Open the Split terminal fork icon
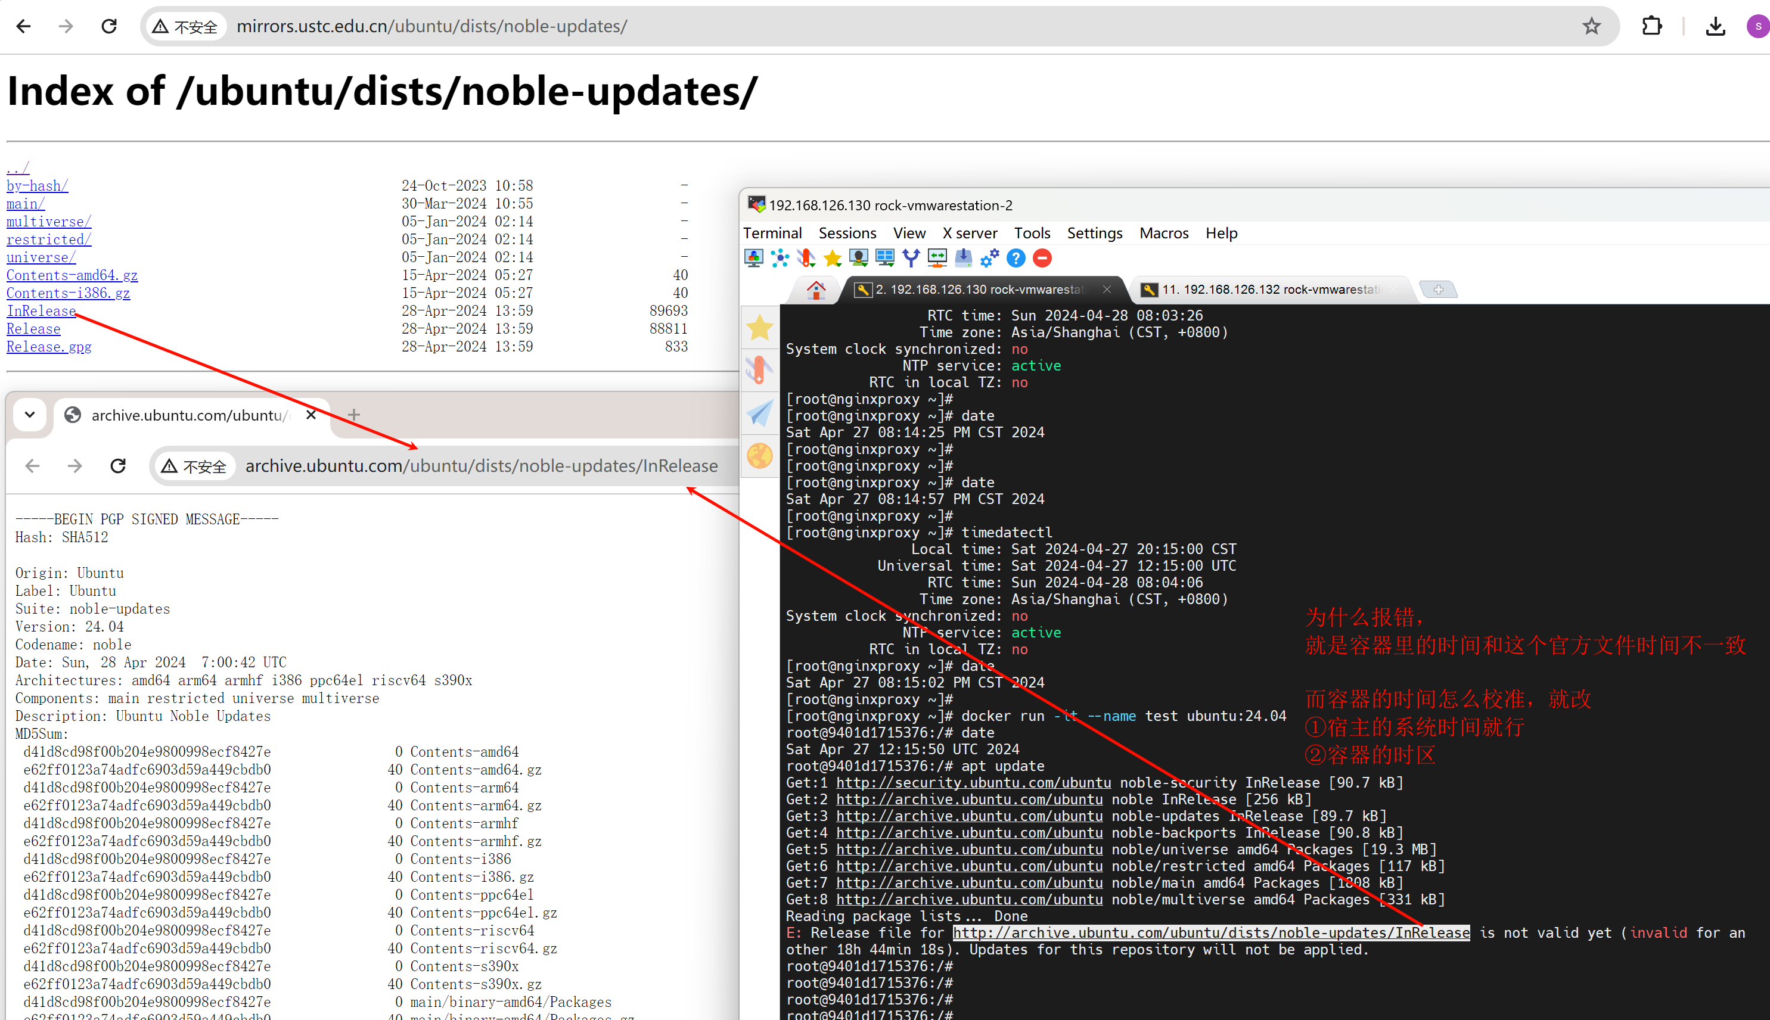1770x1020 pixels. (911, 259)
